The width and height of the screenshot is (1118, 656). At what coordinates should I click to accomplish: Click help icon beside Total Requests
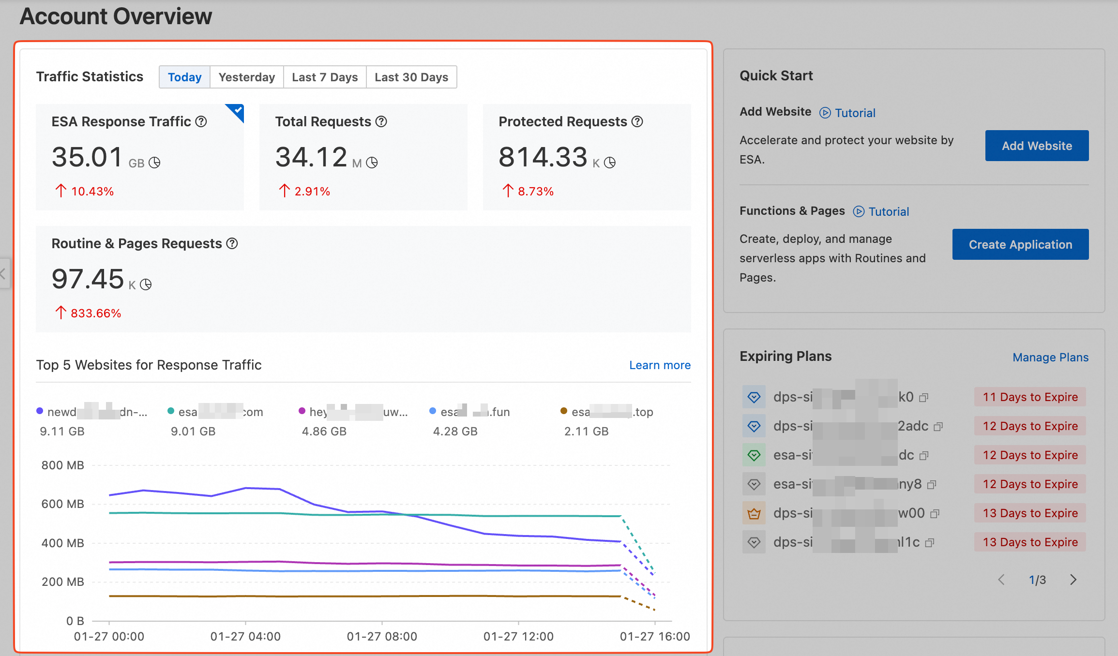(381, 121)
